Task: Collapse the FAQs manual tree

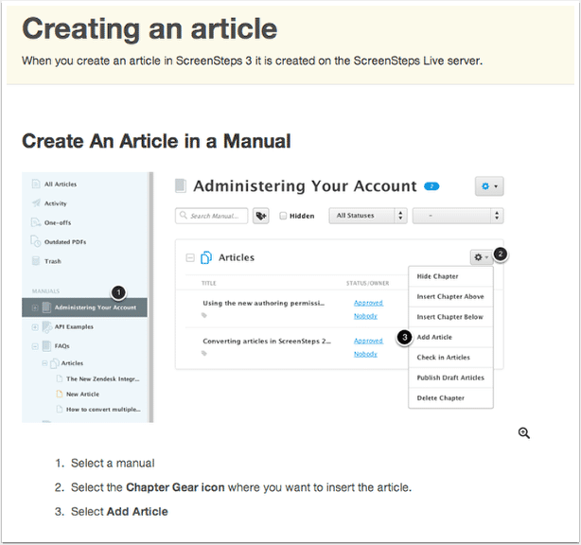Action: 35,346
